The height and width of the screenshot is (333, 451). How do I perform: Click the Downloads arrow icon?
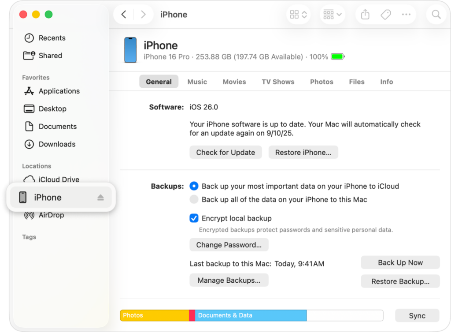coord(29,144)
